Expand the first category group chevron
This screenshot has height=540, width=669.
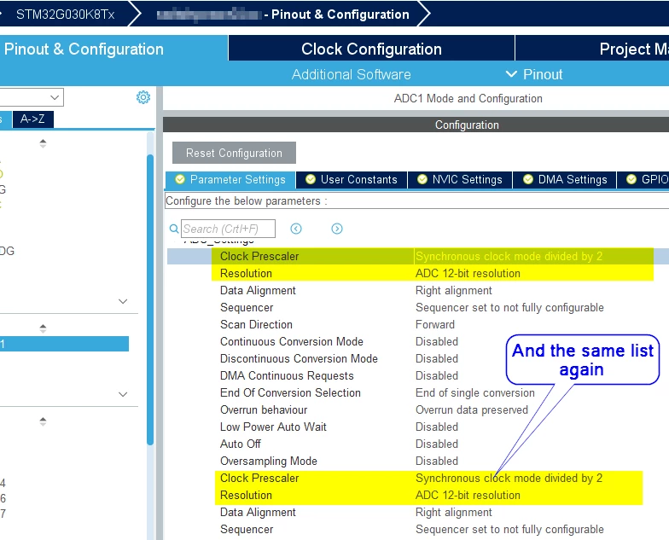[123, 302]
